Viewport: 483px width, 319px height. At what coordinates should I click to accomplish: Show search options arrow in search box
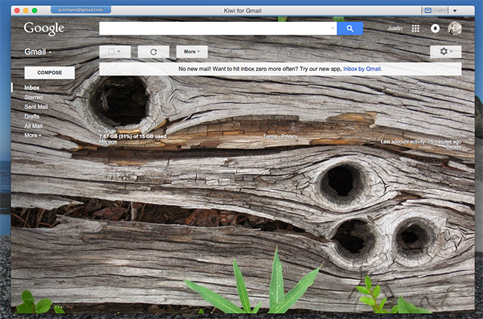(x=333, y=29)
